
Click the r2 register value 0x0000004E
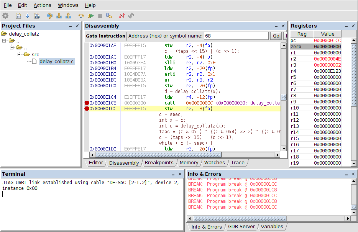coord(327,59)
